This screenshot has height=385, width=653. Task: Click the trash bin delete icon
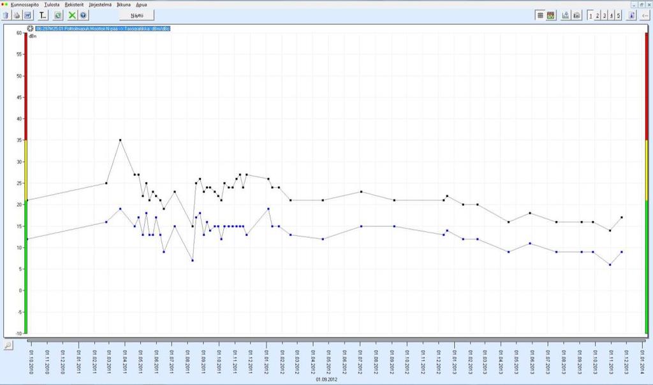point(6,15)
